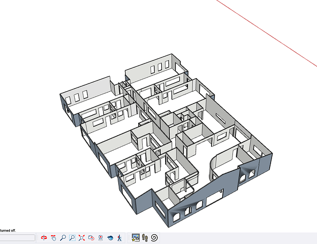Image resolution: width=317 pixels, height=244 pixels.
Task: Click the three windows on far-left wall
Action: click(x=76, y=96)
